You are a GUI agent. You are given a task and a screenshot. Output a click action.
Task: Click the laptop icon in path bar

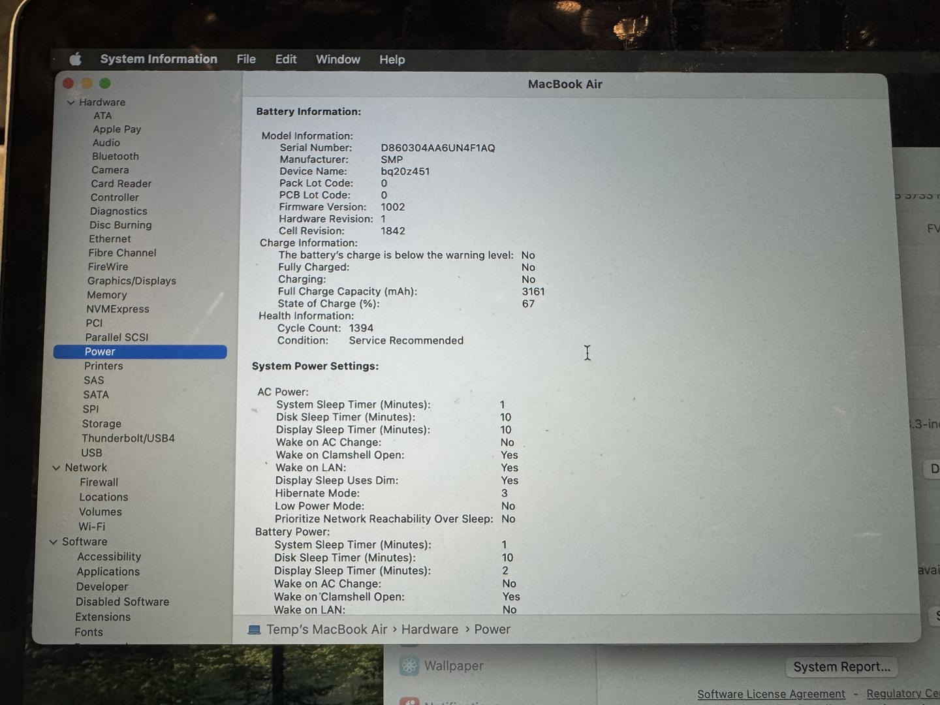pos(255,630)
